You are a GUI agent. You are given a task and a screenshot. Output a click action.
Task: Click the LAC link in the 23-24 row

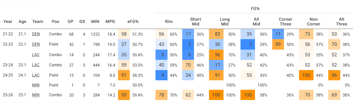coord(36,65)
